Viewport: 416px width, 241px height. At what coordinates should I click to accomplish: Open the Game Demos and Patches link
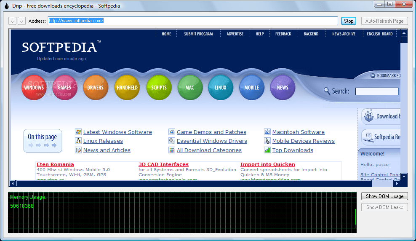(x=211, y=132)
